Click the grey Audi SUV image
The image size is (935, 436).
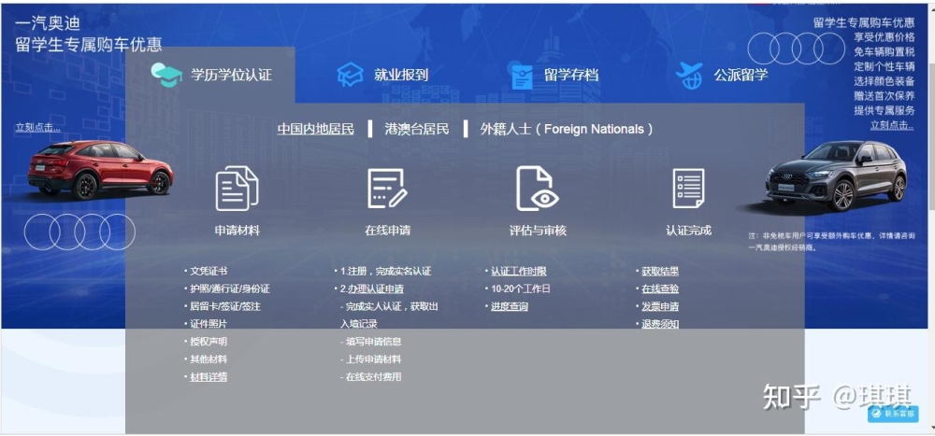(x=836, y=175)
